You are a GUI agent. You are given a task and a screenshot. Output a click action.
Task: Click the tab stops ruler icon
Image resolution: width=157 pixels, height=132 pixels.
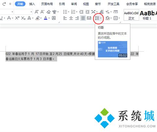[116, 12]
